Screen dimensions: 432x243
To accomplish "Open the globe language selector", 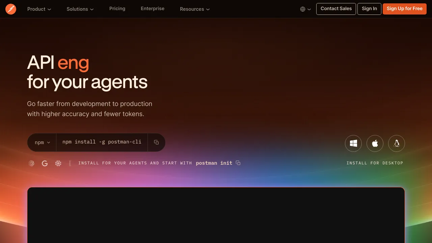I will (305, 9).
